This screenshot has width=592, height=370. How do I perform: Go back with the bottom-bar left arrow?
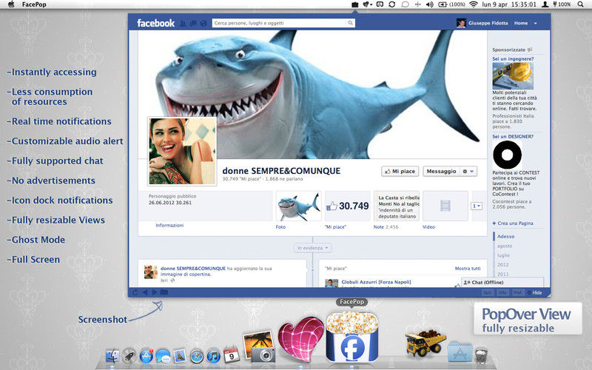coord(144,292)
